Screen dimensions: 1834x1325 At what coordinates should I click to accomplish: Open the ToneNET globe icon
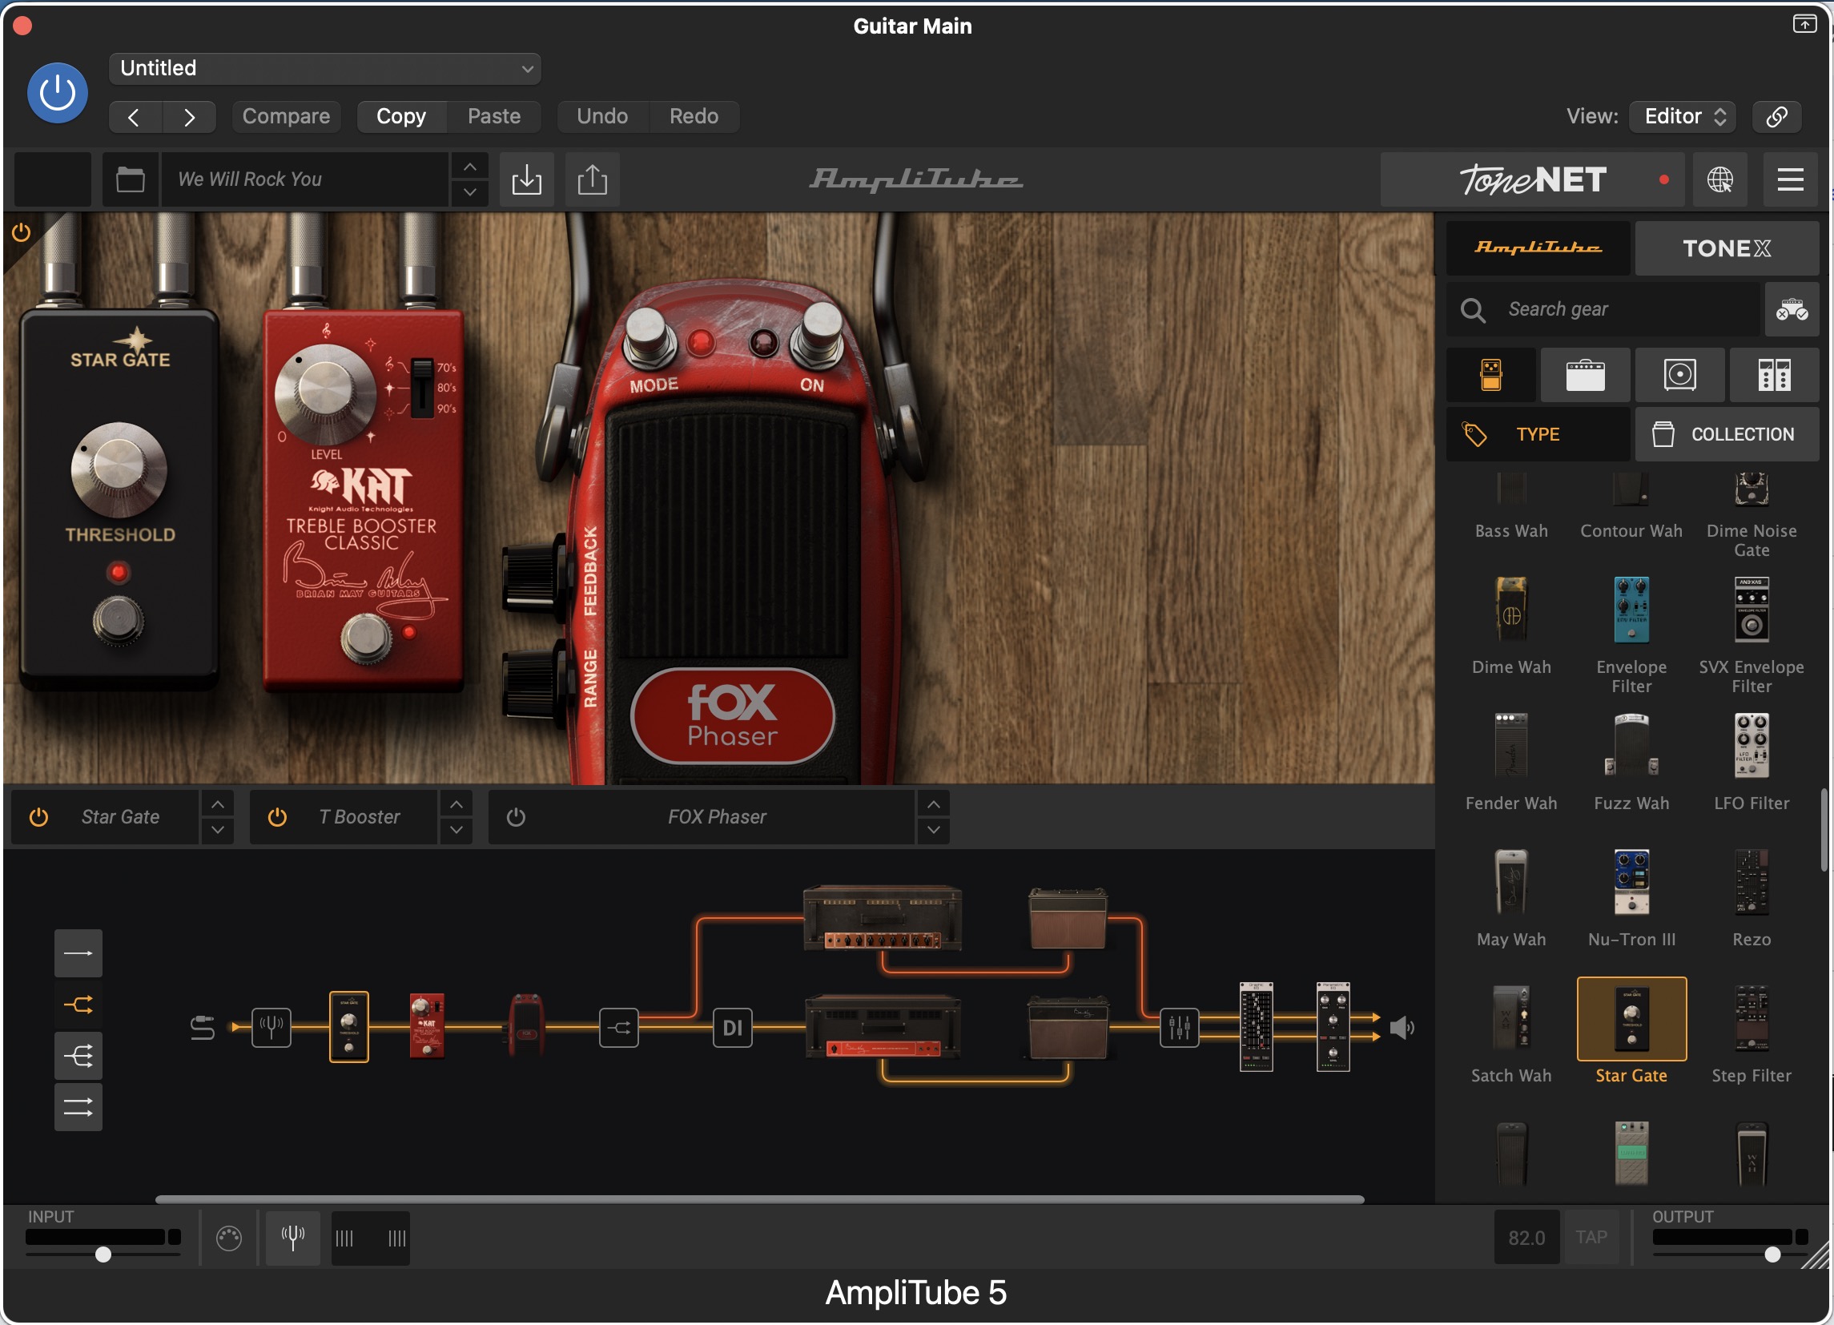pyautogui.click(x=1719, y=179)
